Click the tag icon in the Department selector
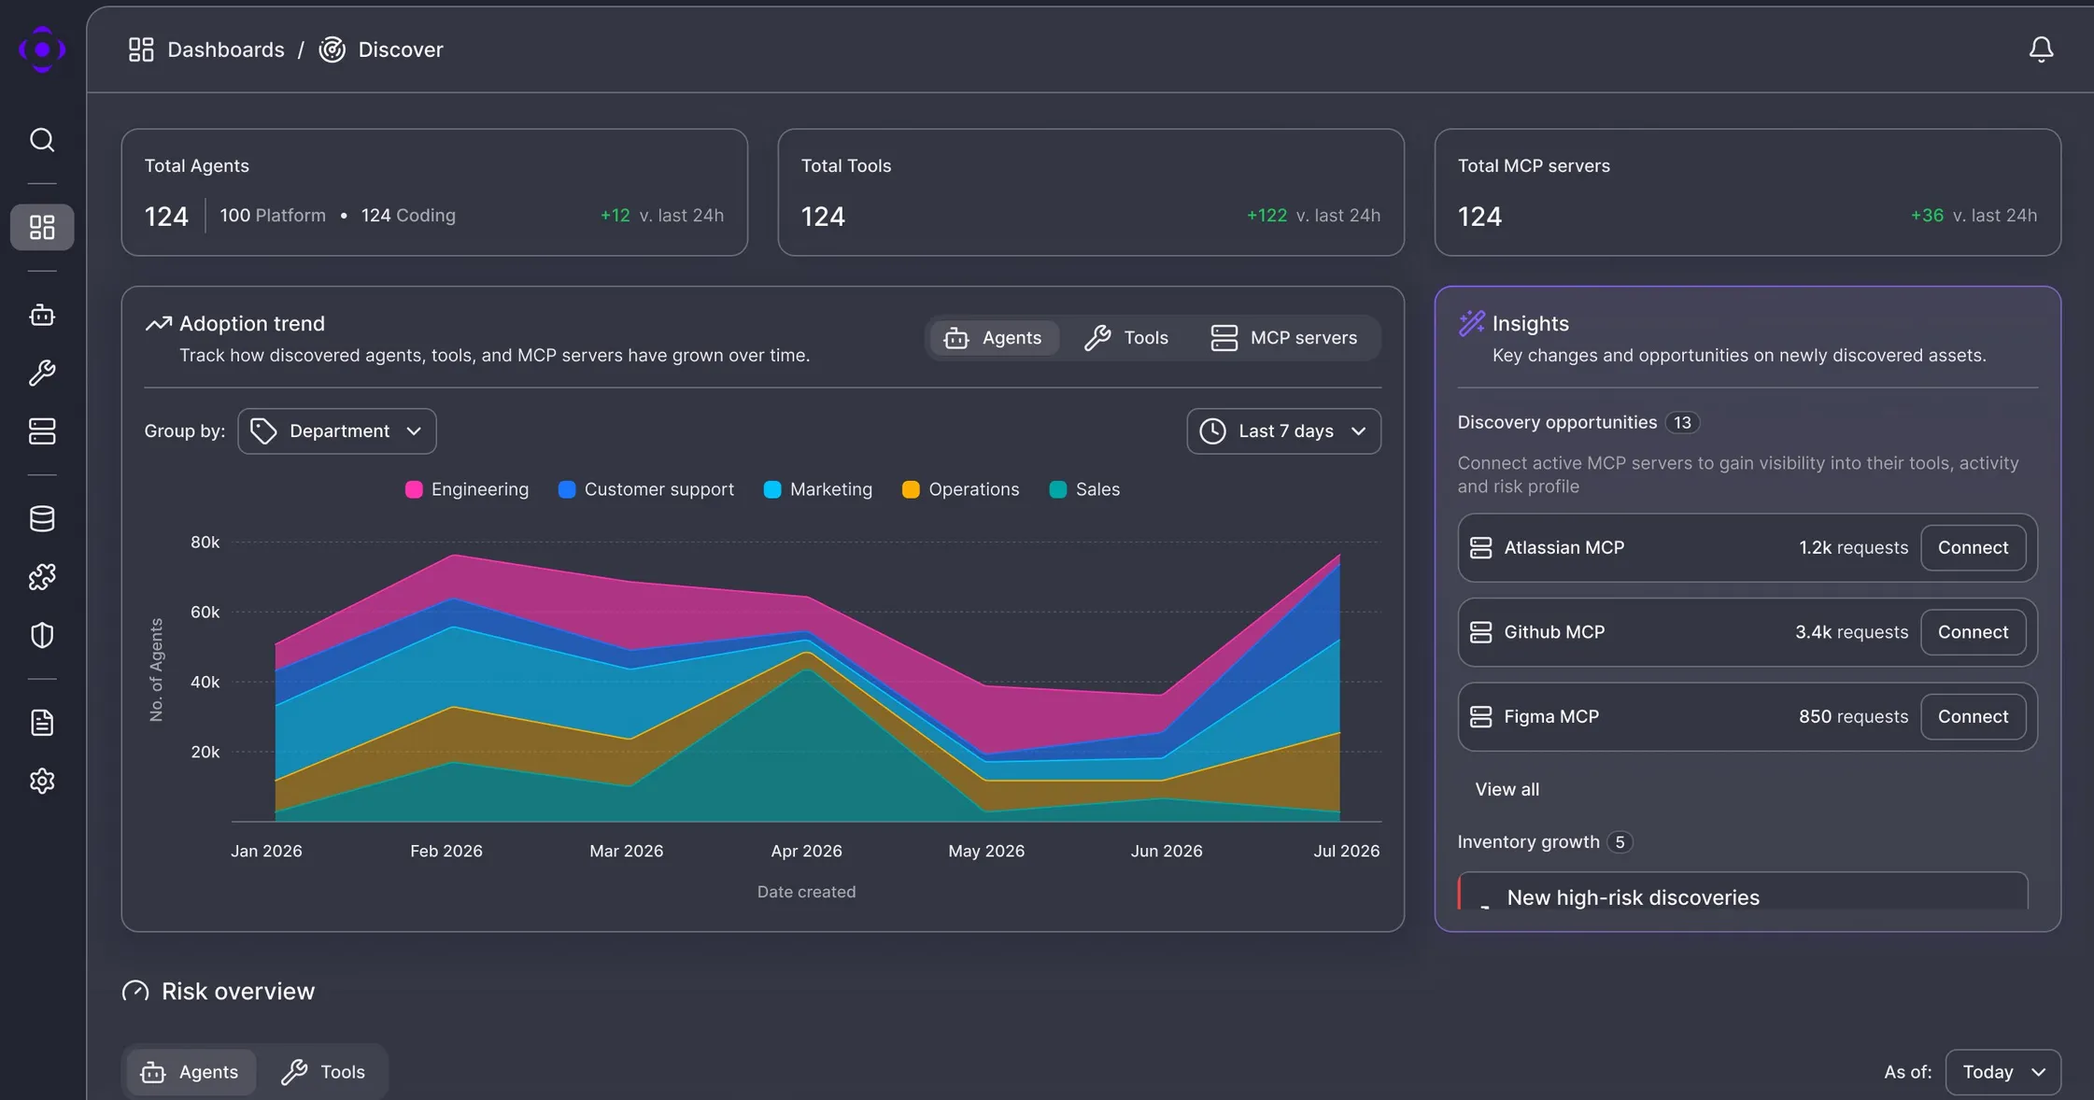The image size is (2094, 1100). (263, 431)
